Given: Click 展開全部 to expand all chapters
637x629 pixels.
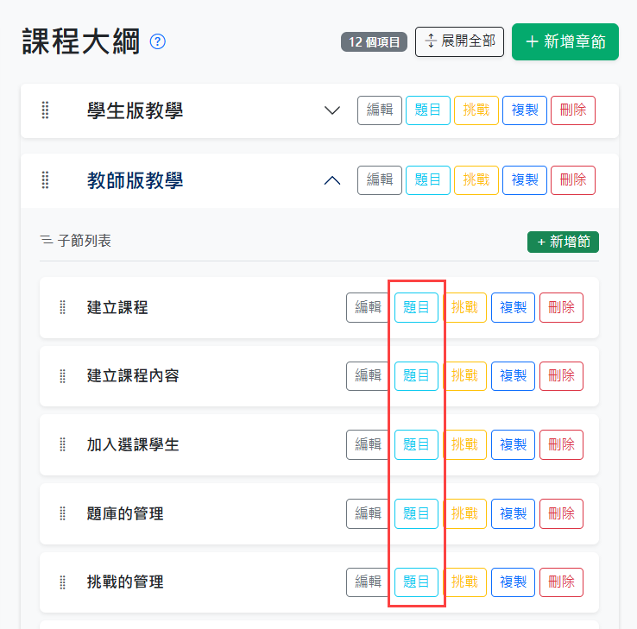Looking at the screenshot, I should 459,41.
